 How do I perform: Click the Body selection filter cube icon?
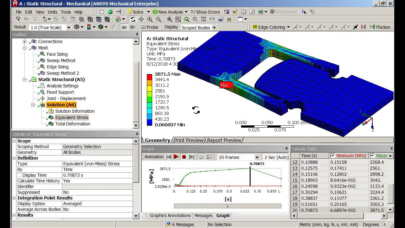click(x=82, y=19)
